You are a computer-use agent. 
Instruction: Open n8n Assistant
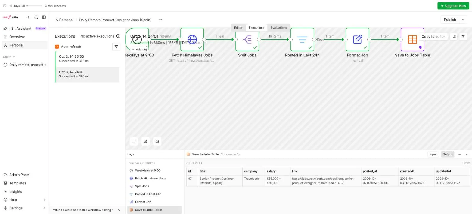pyautogui.click(x=25, y=29)
